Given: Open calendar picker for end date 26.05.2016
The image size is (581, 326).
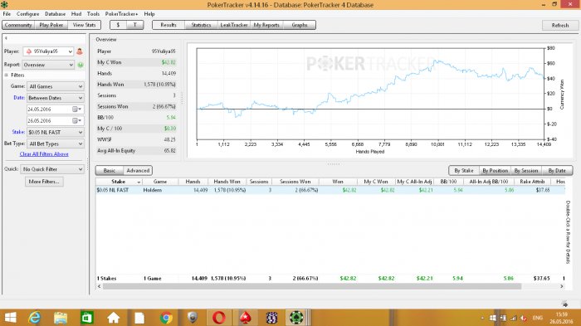Looking at the screenshot, I should (x=76, y=121).
